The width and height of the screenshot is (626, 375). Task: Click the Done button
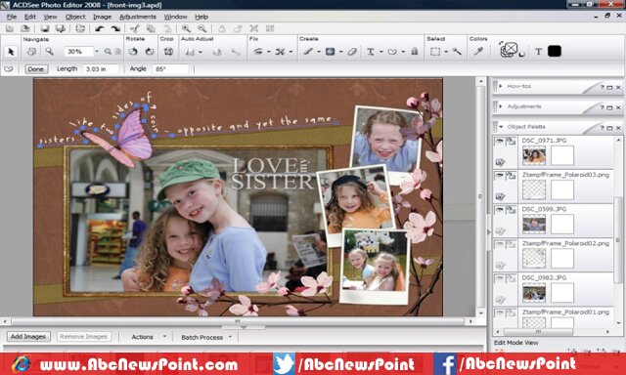36,69
